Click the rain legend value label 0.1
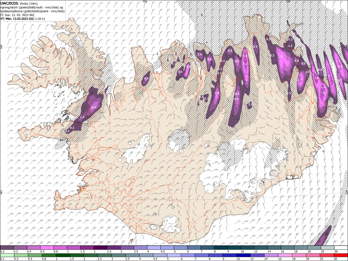This screenshot has width=348, height=261. 2,259
